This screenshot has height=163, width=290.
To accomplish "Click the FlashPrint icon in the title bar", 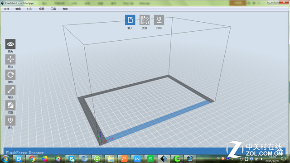I will [x=2, y=3].
